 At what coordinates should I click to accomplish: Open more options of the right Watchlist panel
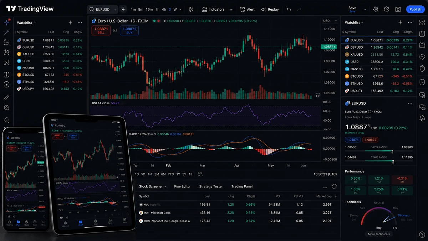tap(409, 22)
